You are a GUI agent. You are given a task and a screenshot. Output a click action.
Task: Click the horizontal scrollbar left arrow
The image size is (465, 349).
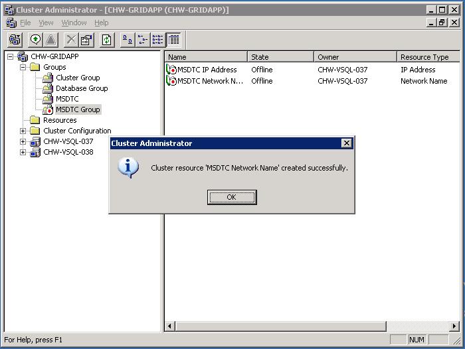pos(169,326)
